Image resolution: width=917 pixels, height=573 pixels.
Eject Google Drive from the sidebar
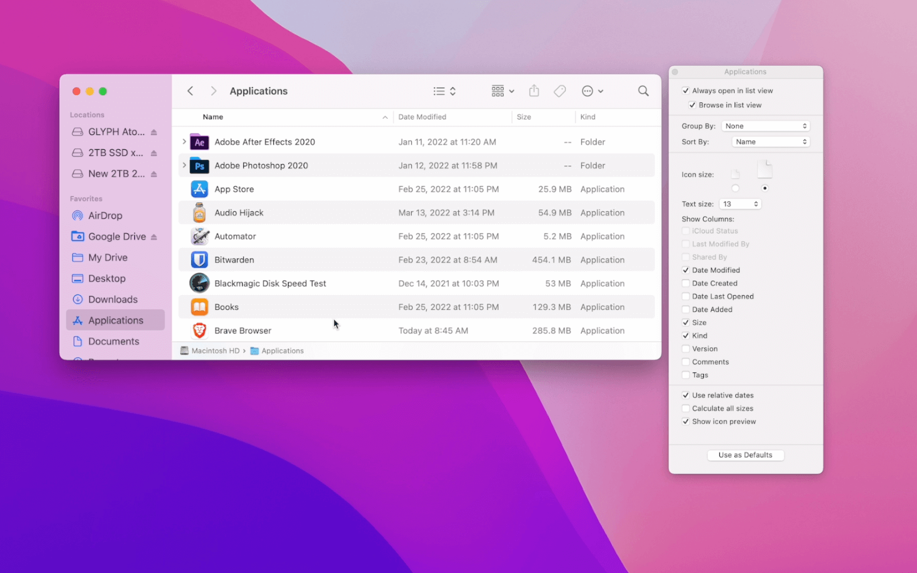pyautogui.click(x=154, y=237)
